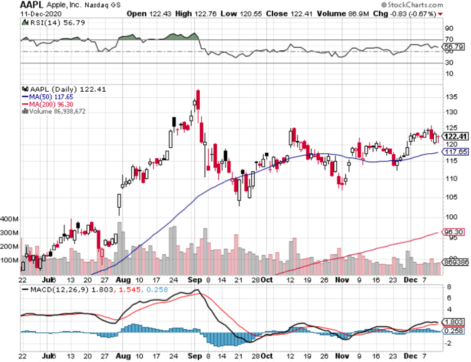Click the Volume 86.9M header value
The height and width of the screenshot is (362, 471).
click(x=343, y=14)
